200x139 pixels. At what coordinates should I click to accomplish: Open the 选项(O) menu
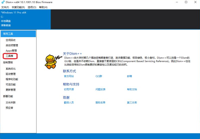coord(32,7)
